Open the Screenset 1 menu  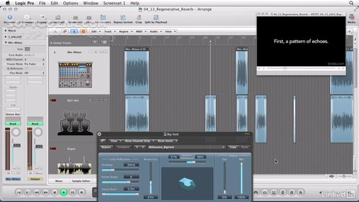coord(114,3)
